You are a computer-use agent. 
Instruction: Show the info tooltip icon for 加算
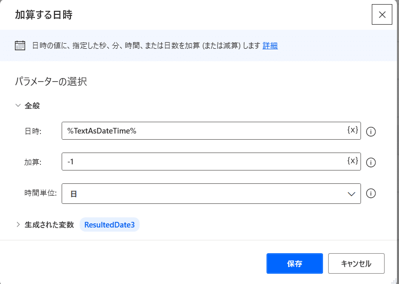(x=371, y=162)
